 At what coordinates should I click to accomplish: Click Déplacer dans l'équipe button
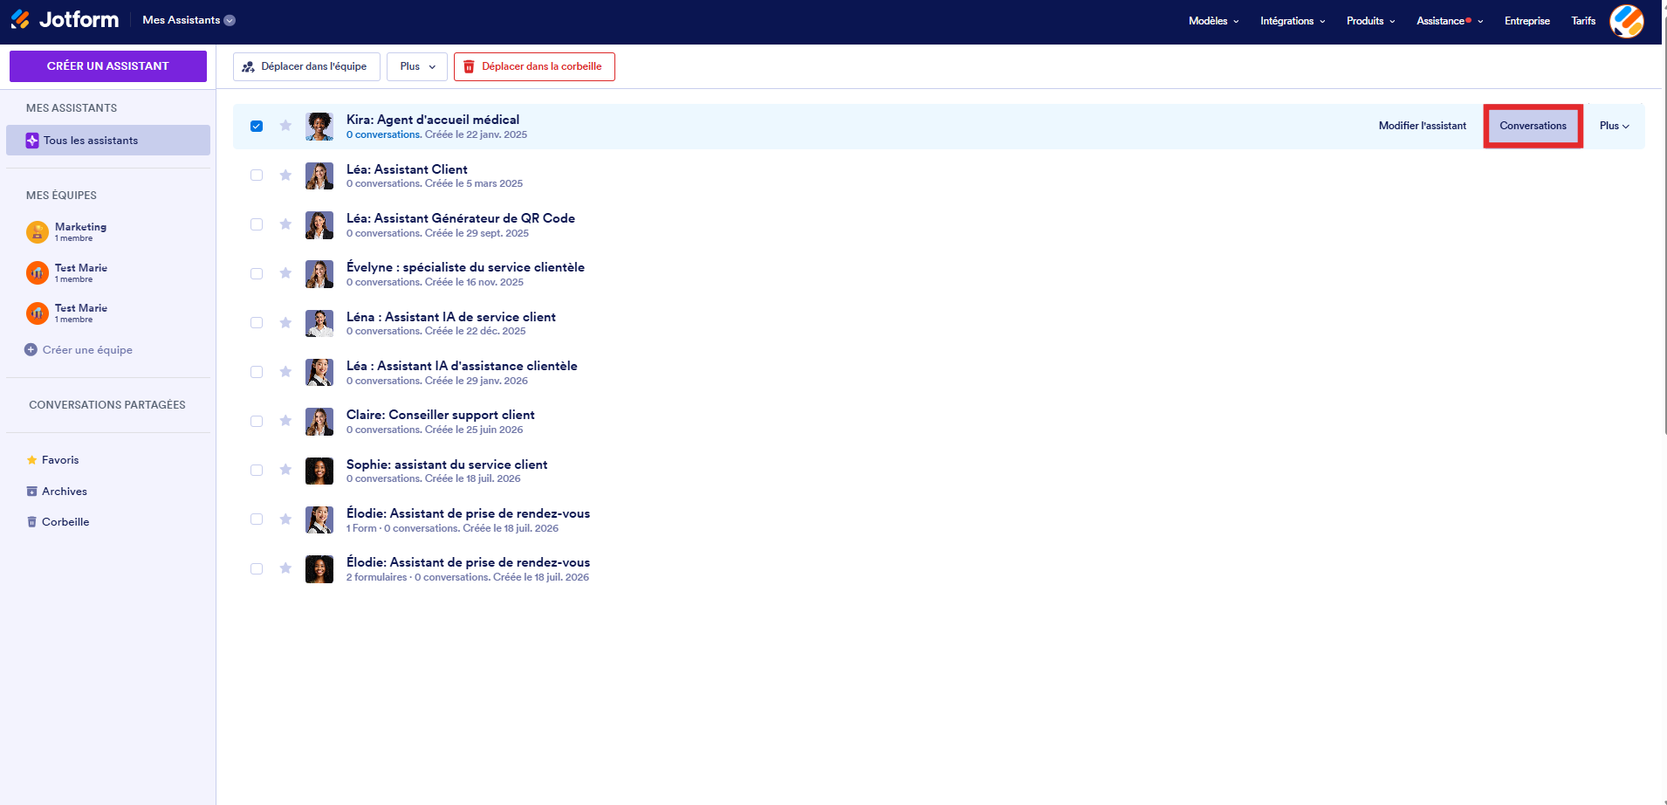[306, 66]
